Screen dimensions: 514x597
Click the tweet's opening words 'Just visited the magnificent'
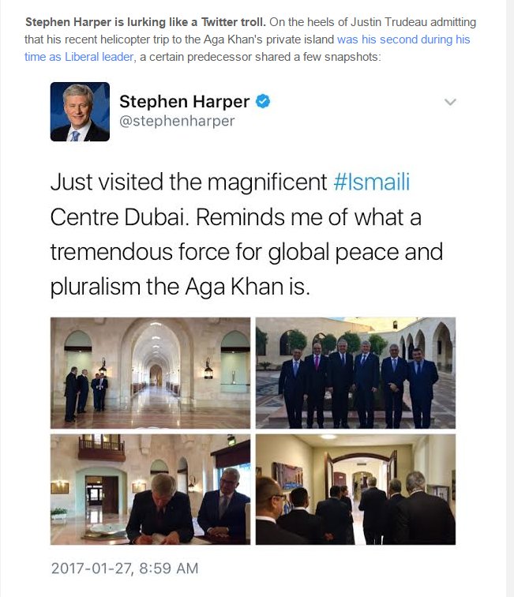(189, 182)
